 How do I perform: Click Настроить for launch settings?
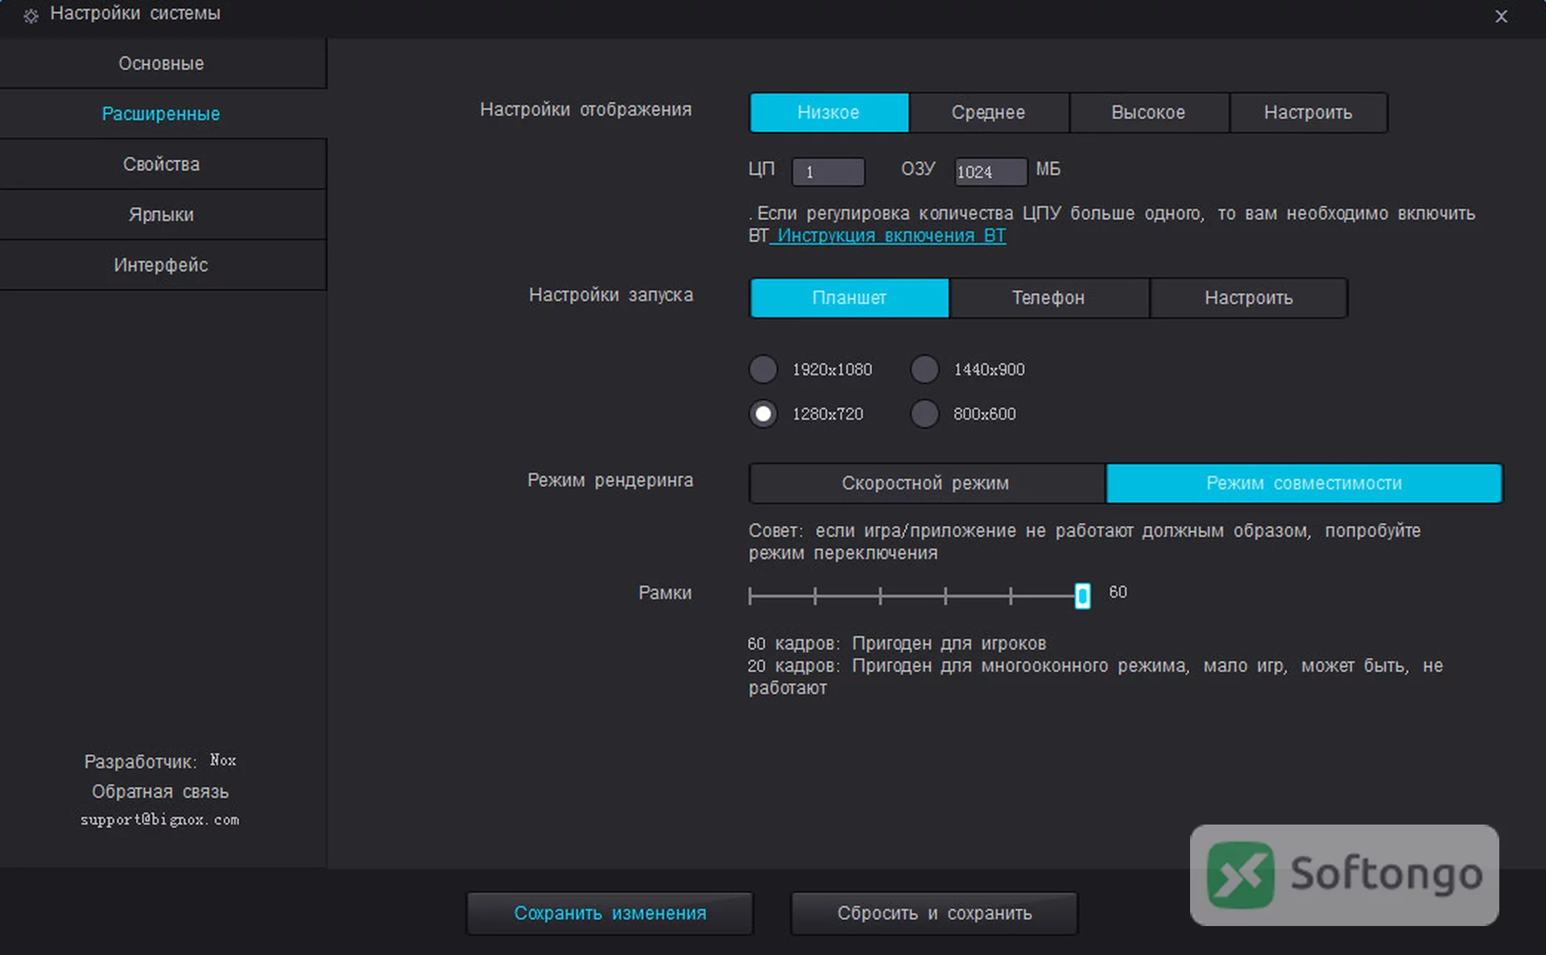point(1249,298)
